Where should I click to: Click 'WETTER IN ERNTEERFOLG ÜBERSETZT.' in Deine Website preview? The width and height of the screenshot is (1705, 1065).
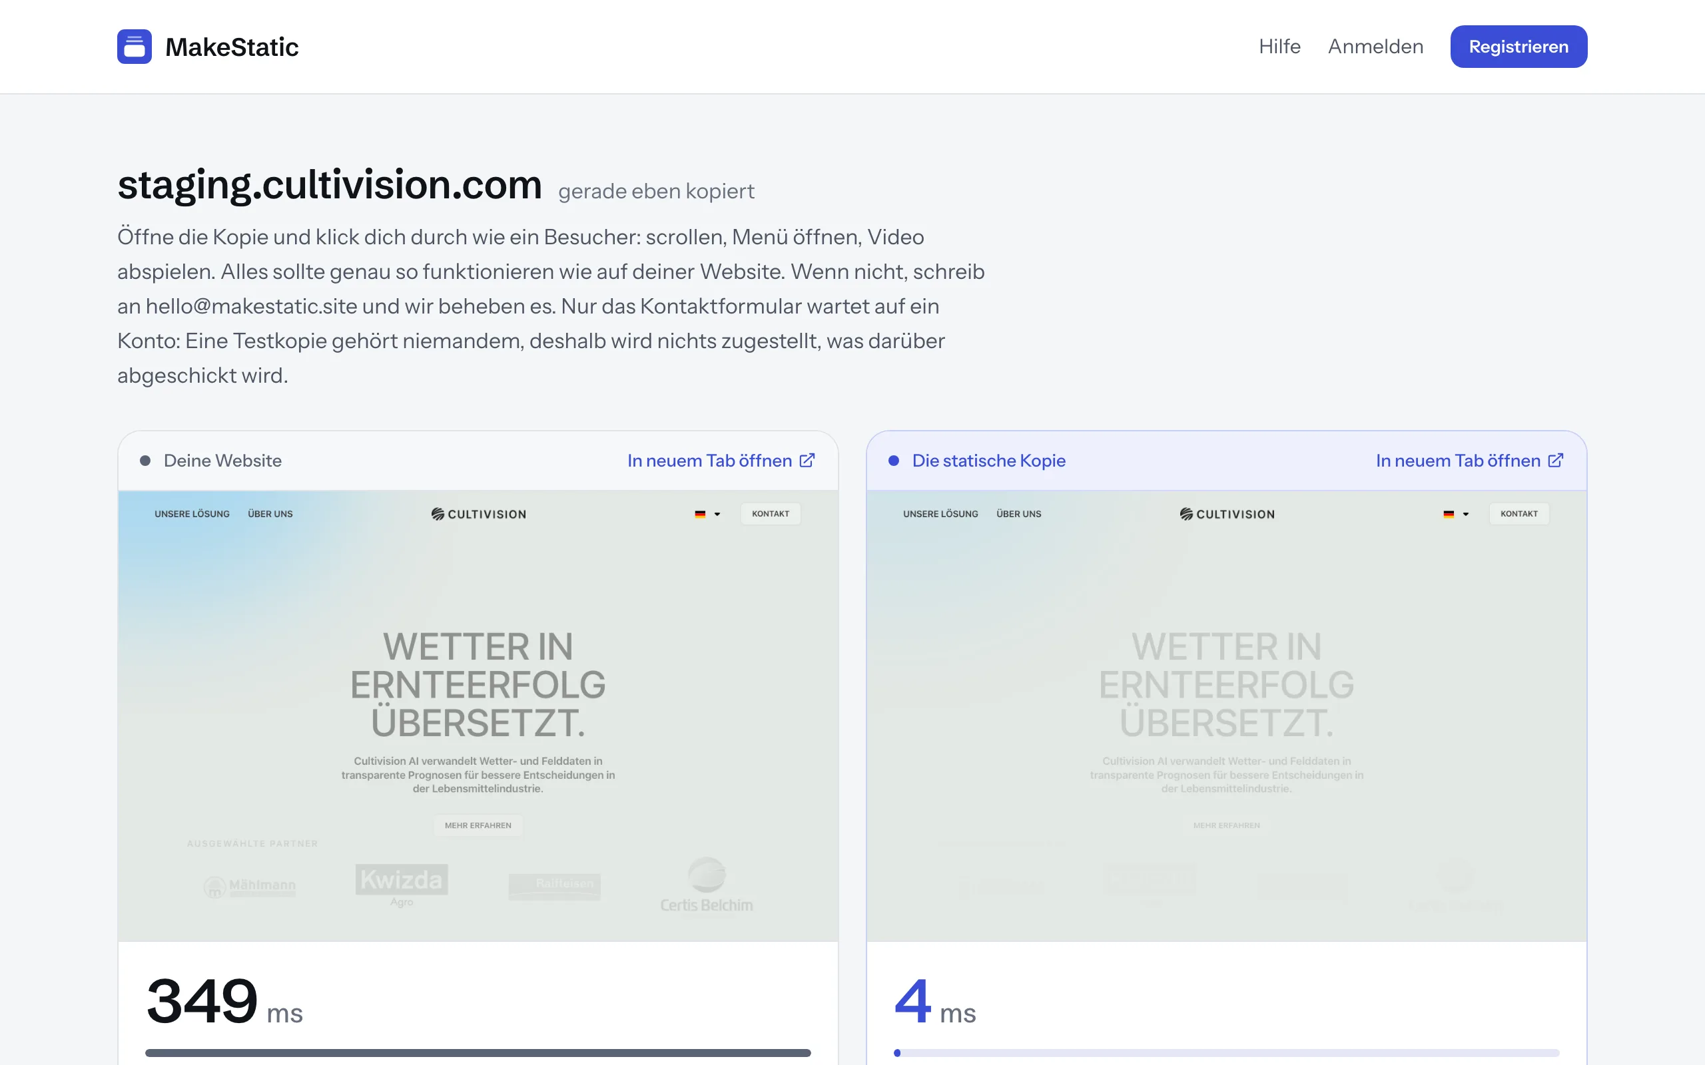[x=478, y=685]
